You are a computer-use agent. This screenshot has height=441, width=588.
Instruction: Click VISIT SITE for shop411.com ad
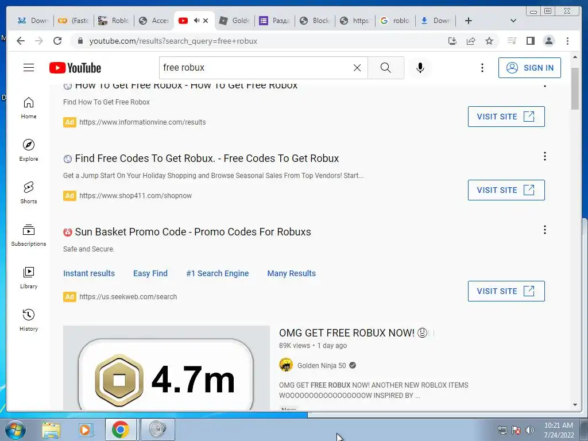[506, 190]
